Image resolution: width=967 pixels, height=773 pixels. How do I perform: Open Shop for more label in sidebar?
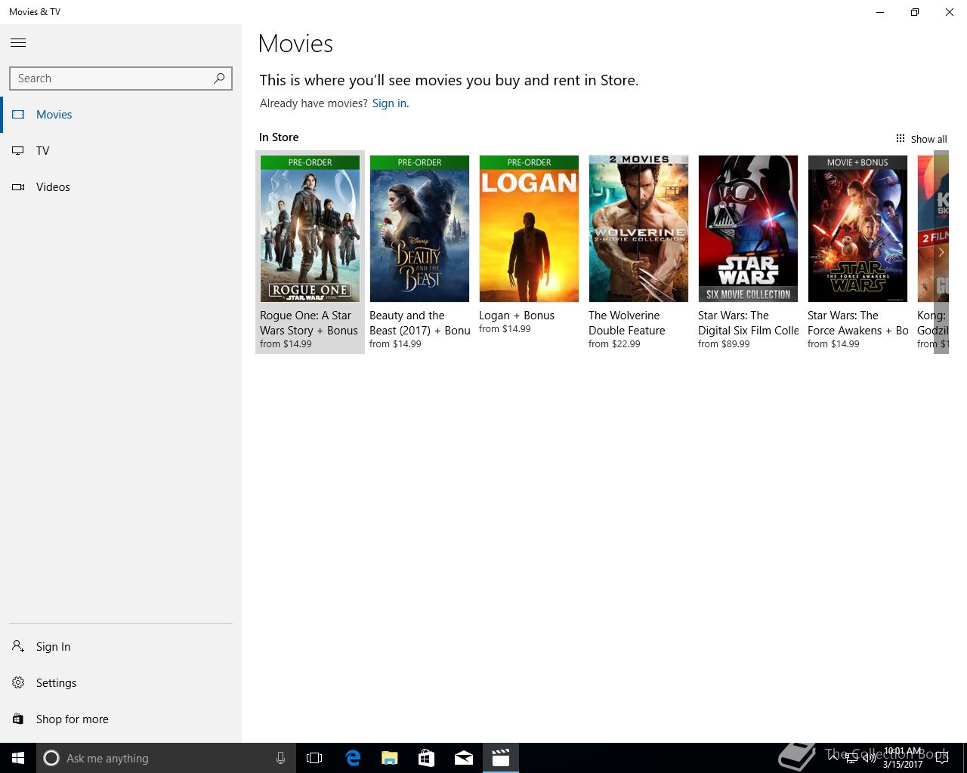click(73, 719)
